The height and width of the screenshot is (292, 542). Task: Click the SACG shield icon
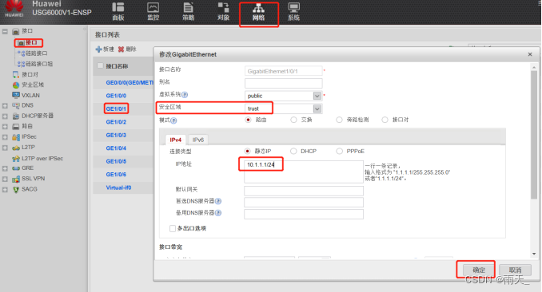click(15, 190)
